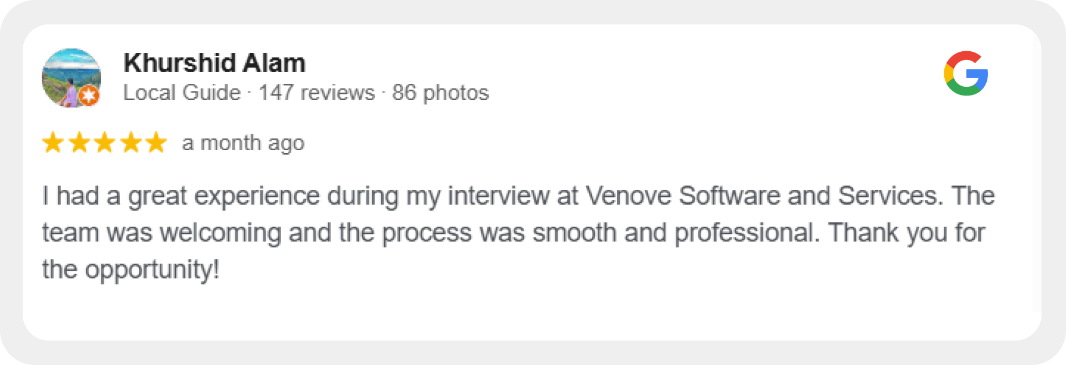1066x365 pixels.
Task: Click the Google G logo
Action: [x=966, y=73]
